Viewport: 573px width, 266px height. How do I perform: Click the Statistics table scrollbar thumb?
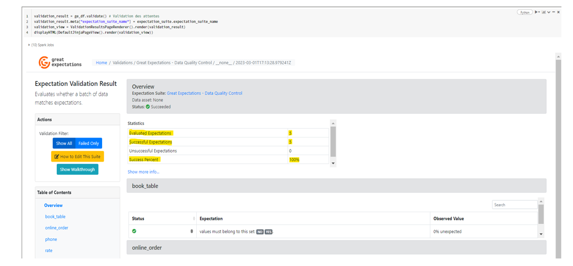click(333, 142)
